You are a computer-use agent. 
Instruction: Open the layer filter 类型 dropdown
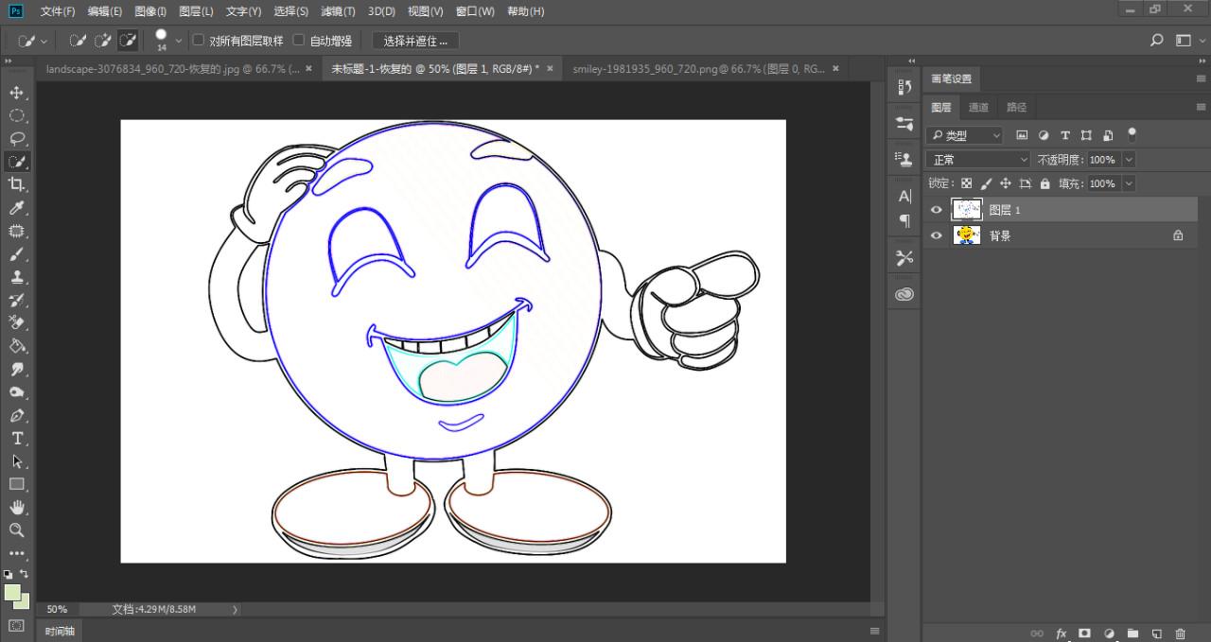(964, 135)
